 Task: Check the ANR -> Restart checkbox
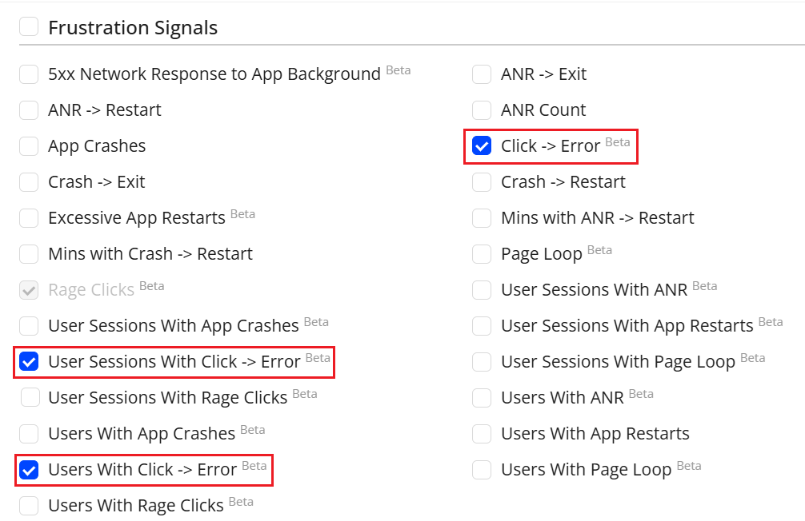tap(29, 110)
